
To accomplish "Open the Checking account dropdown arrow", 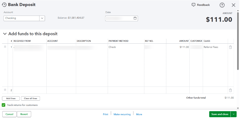I will (x=42, y=18).
